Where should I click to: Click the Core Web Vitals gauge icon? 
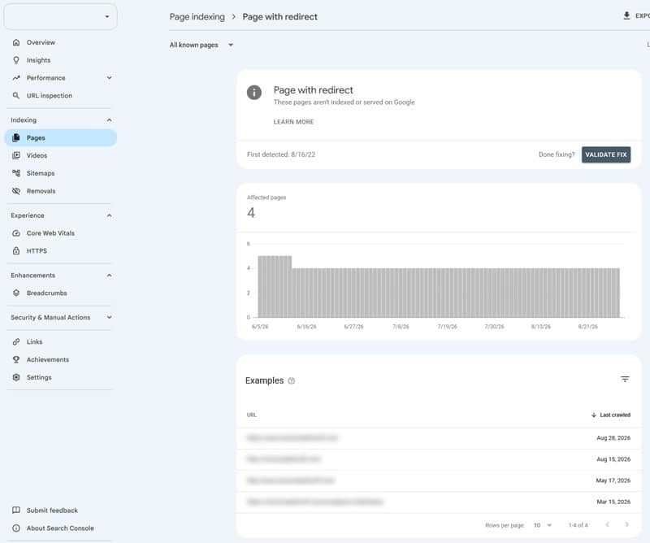[16, 233]
